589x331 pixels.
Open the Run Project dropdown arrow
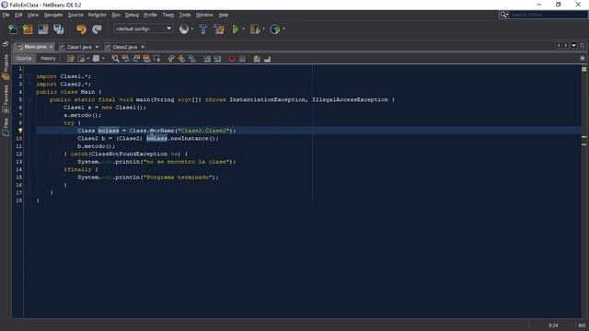(x=243, y=29)
